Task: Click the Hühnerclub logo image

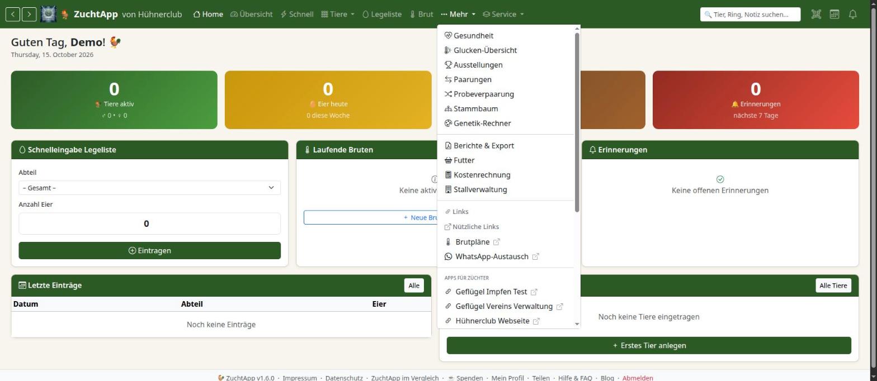Action: point(49,14)
